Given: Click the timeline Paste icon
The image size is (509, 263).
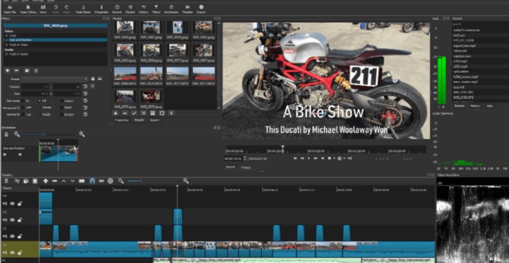Looking at the screenshot, I should pyautogui.click(x=35, y=181).
